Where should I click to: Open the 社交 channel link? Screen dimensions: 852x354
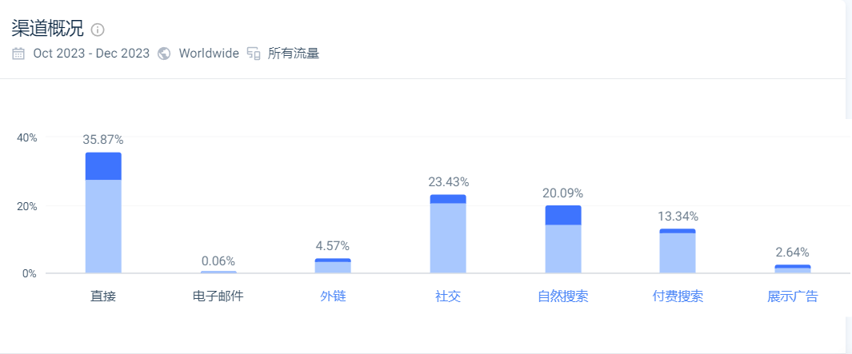coord(448,296)
